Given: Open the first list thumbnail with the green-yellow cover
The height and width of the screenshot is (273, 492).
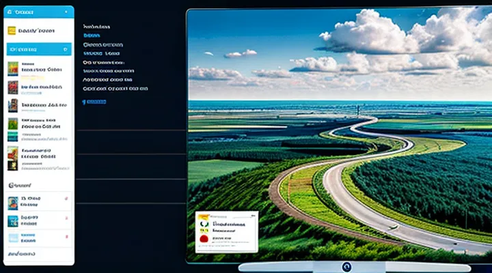Looking at the screenshot, I should pyautogui.click(x=13, y=69).
